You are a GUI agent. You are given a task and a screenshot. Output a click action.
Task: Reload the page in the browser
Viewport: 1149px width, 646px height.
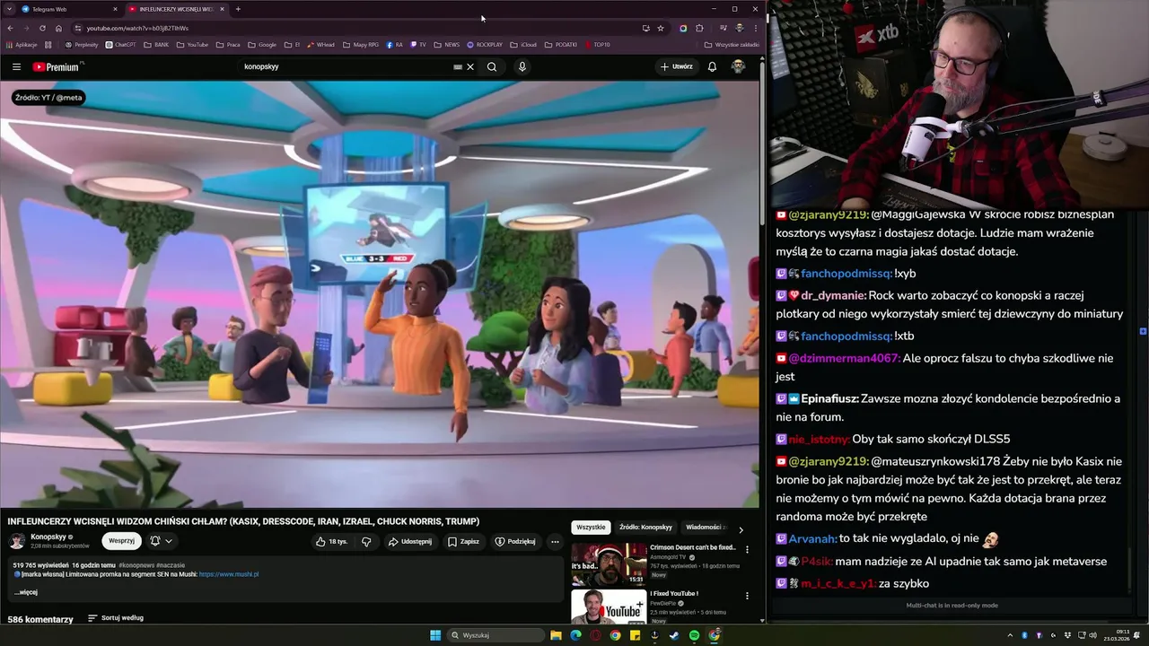coord(42,28)
